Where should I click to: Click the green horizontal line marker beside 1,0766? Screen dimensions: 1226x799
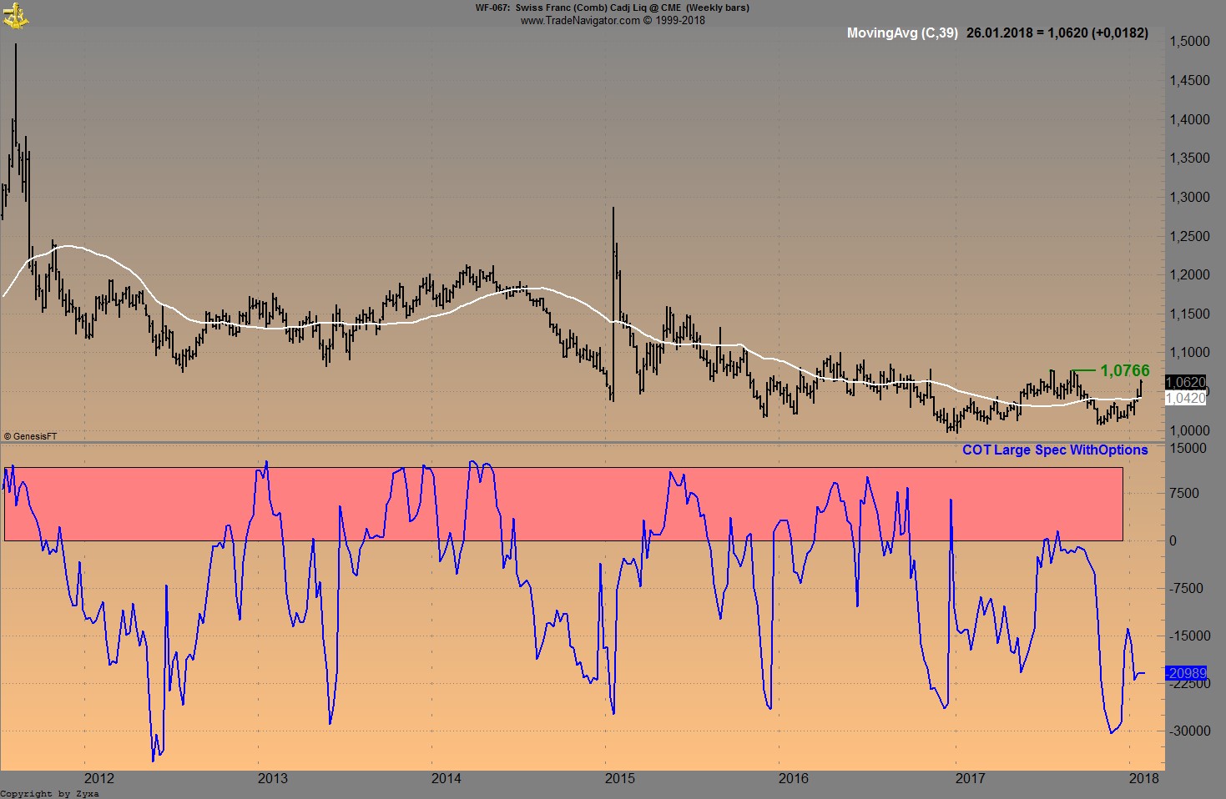click(x=1083, y=369)
